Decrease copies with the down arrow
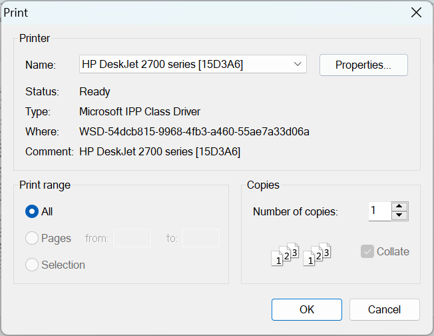434x336 pixels. coord(399,215)
